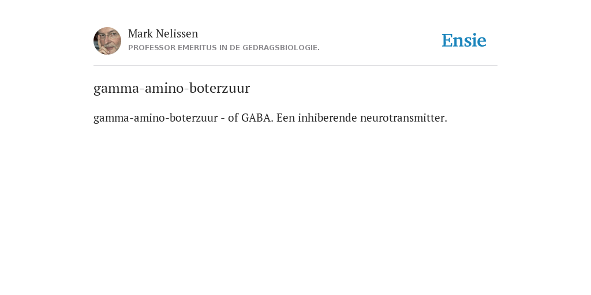591x295 pixels.
Task: Click "boterzuur" in the large heading
Action: coord(219,88)
